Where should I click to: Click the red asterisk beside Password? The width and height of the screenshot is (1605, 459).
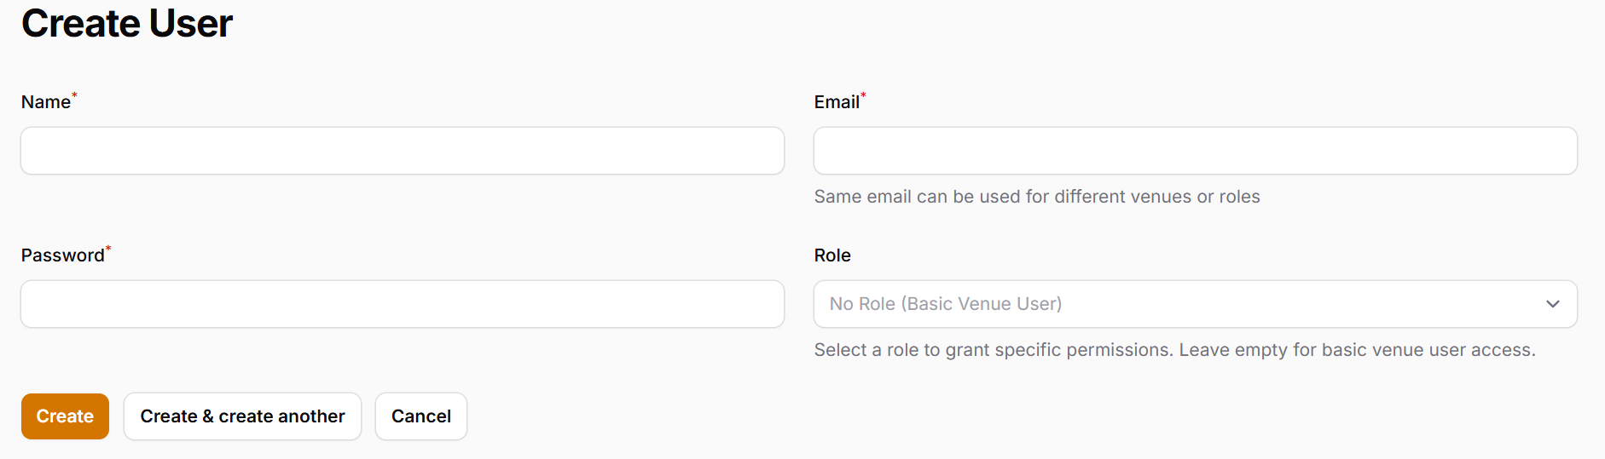(108, 249)
